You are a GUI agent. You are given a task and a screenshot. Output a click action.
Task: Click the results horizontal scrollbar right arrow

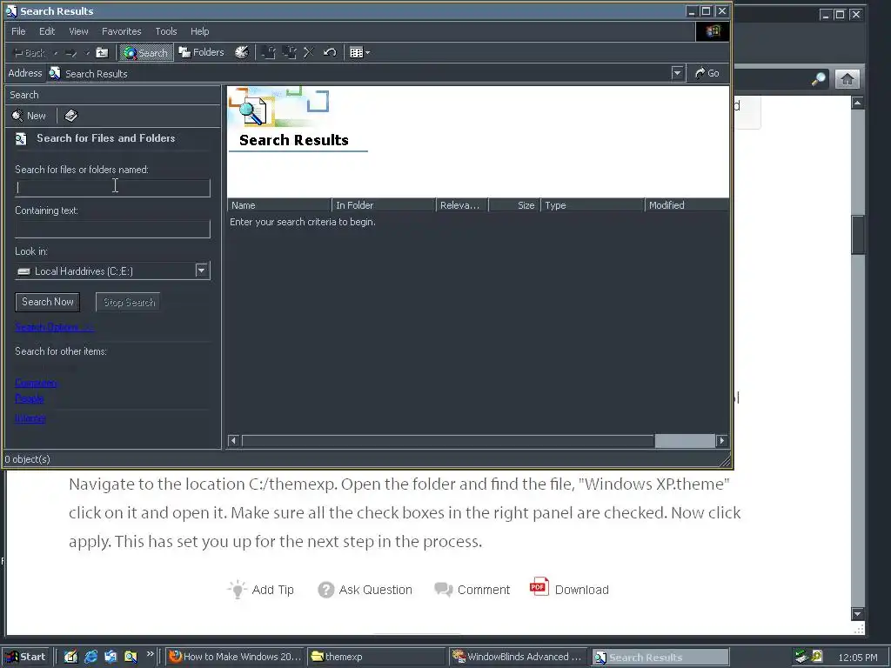(x=721, y=441)
